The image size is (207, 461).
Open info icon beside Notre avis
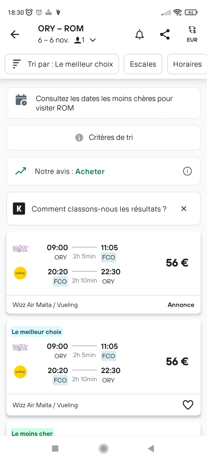point(187,171)
